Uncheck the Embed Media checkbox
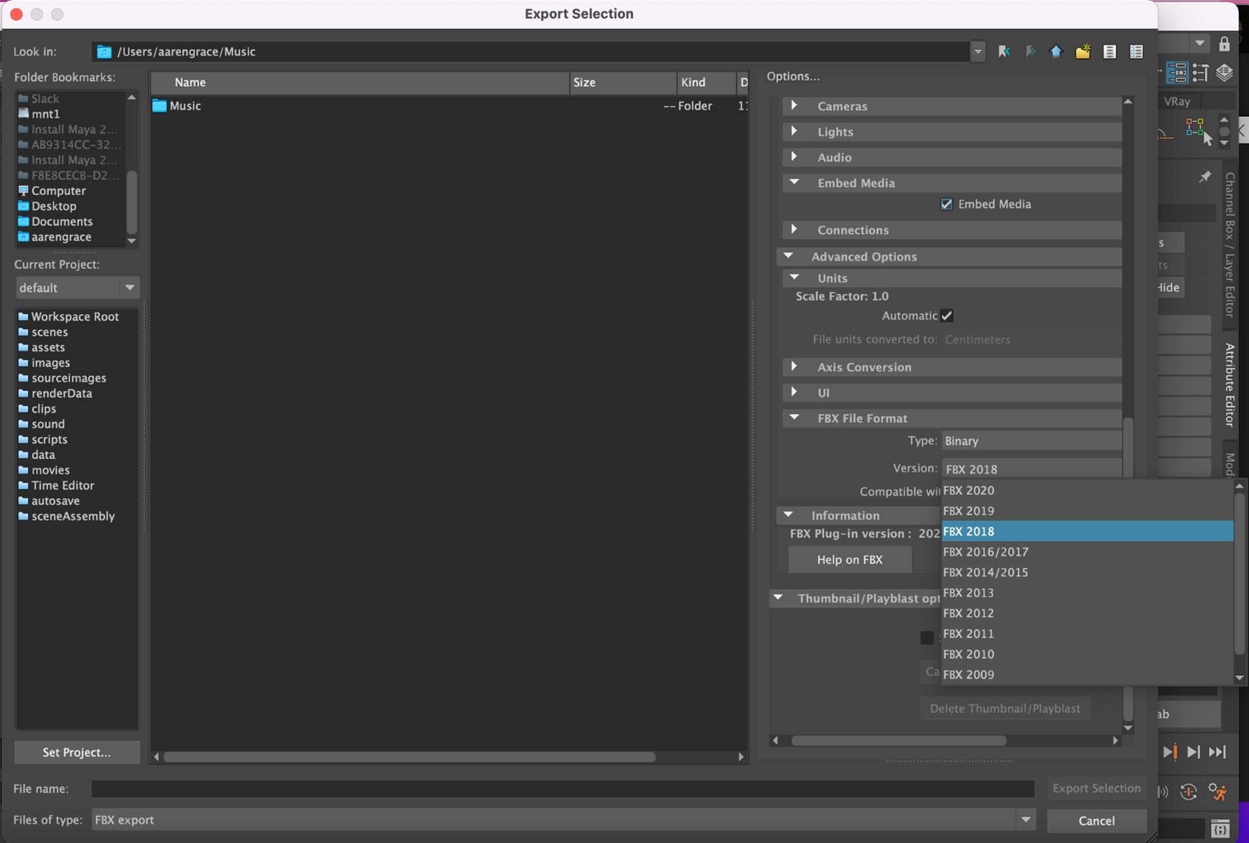Viewport: 1249px width, 843px height. (947, 204)
